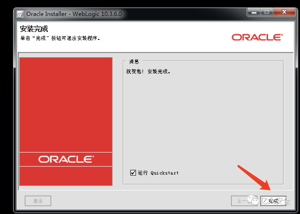Toggle the 运行 Quickstart checkbox
The width and height of the screenshot is (300, 214).
pyautogui.click(x=133, y=173)
